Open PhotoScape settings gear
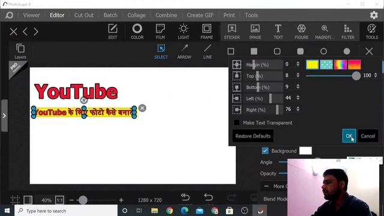The image size is (384, 216). [374, 15]
